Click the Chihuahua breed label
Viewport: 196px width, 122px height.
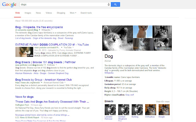(x=150, y=117)
